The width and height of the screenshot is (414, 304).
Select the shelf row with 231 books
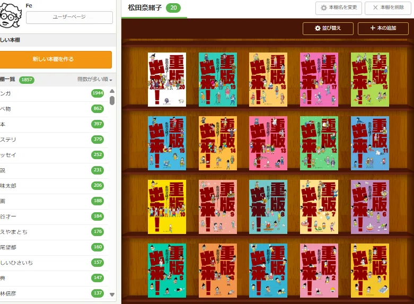click(x=54, y=170)
